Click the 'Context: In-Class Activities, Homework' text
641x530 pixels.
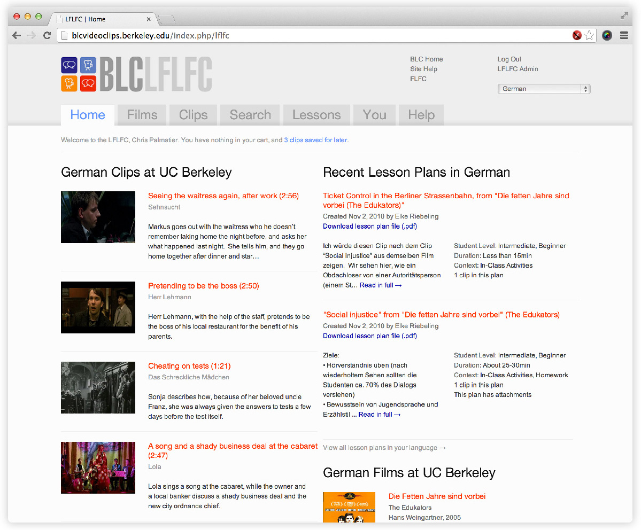click(x=511, y=375)
